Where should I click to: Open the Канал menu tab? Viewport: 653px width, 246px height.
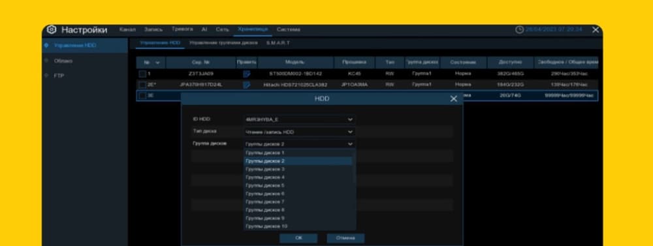[x=127, y=29]
